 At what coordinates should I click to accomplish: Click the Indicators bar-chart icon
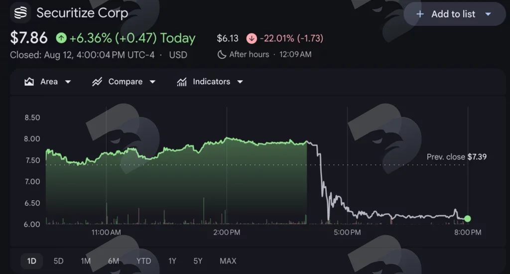pyautogui.click(x=182, y=82)
